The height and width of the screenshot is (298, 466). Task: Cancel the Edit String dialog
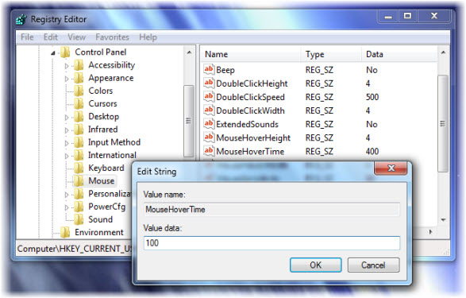373,265
